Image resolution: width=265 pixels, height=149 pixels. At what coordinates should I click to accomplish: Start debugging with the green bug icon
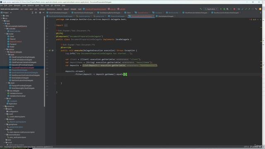click(224, 9)
